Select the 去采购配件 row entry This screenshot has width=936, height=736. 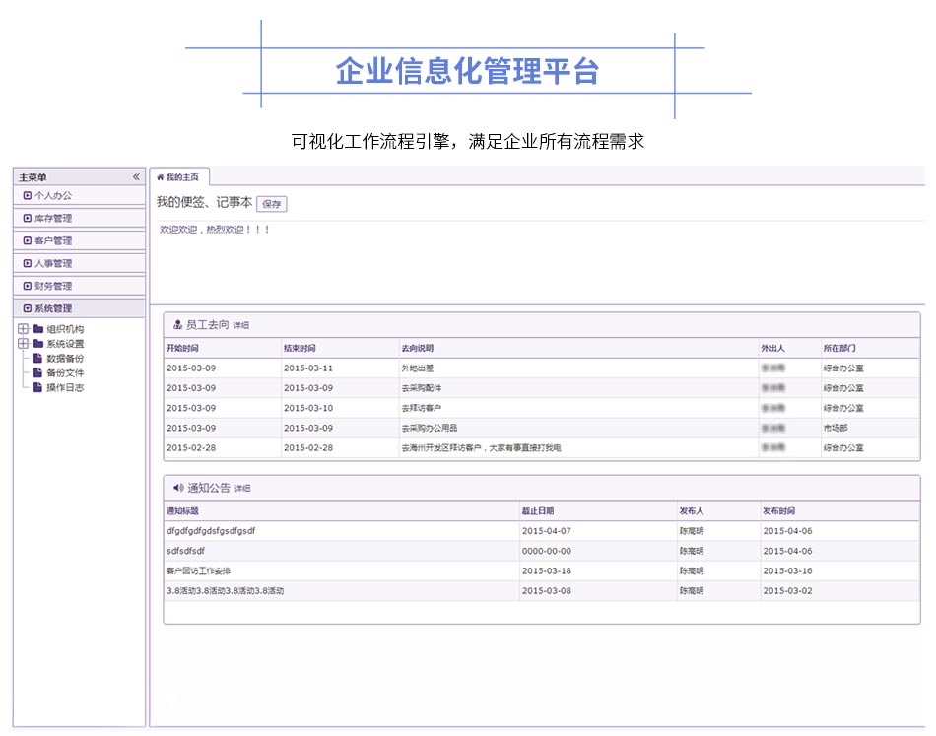(422, 388)
